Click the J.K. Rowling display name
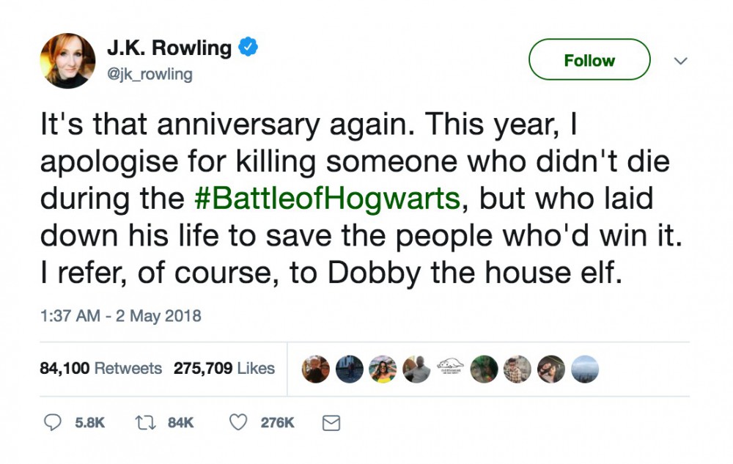This screenshot has height=464, width=733. click(169, 49)
